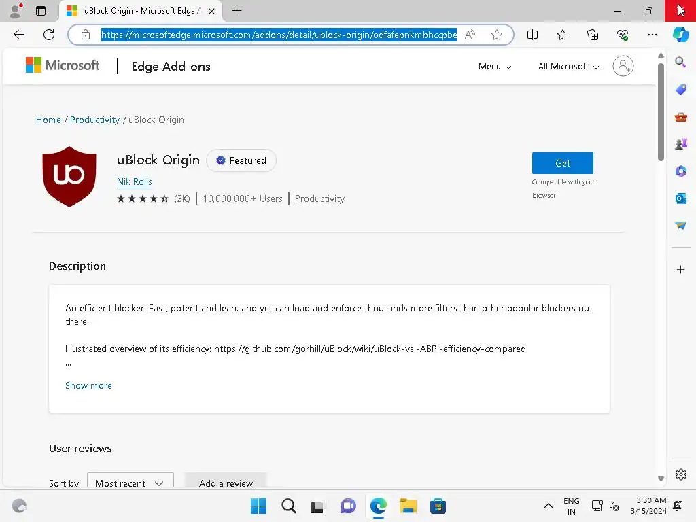Close the uBlock Origin tab
The width and height of the screenshot is (696, 522).
212,11
